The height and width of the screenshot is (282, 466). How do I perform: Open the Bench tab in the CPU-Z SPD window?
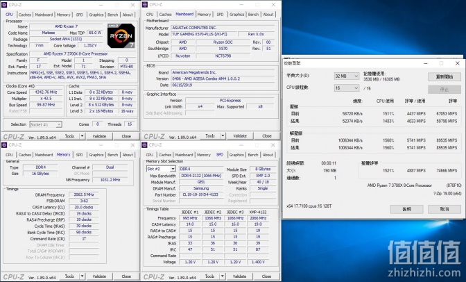coord(253,155)
